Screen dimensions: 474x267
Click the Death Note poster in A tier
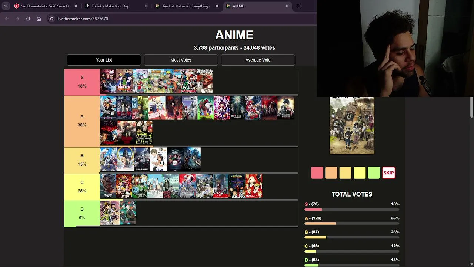(x=237, y=108)
